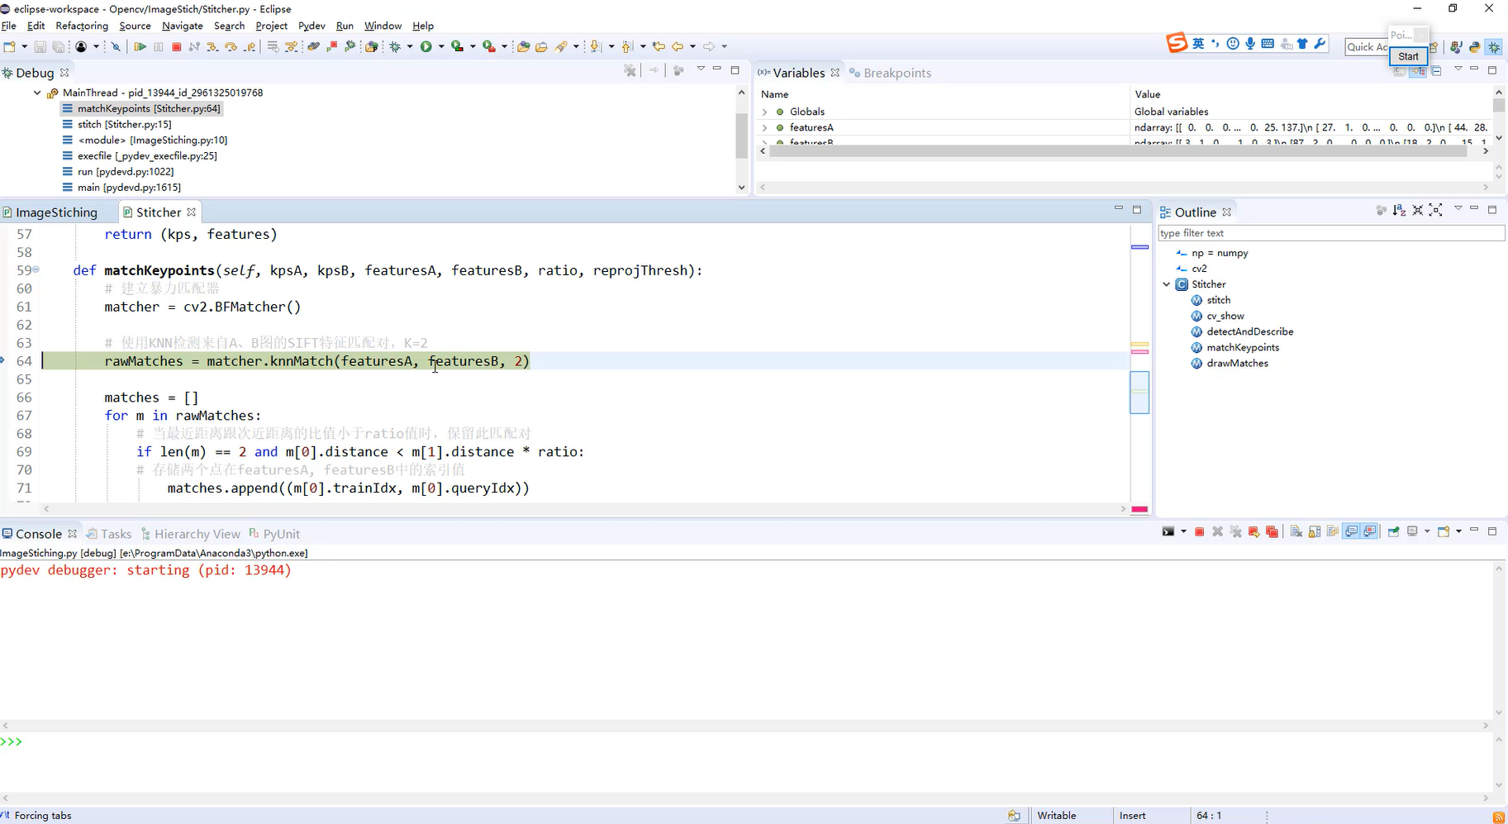
Task: Click Open Console icon in Console toolbar
Action: click(x=1443, y=531)
